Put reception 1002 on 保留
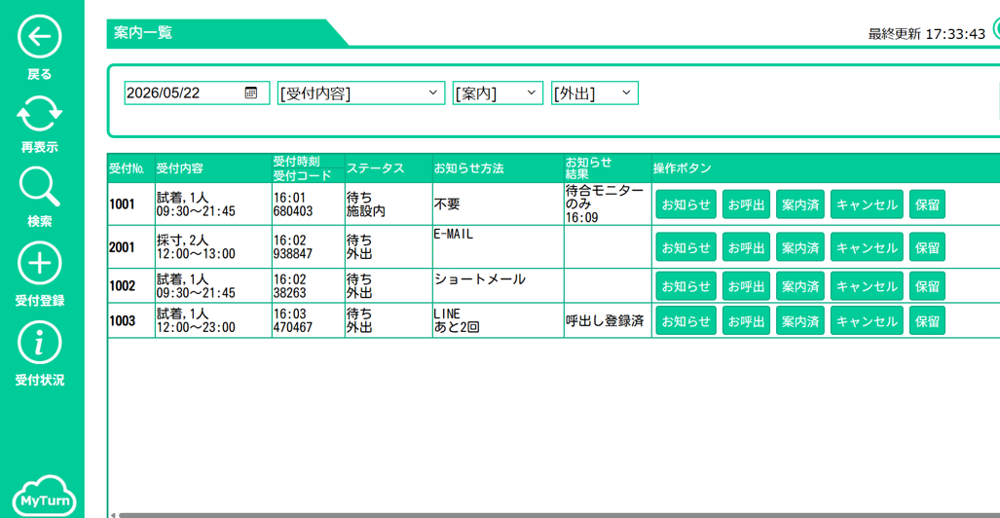 click(927, 286)
